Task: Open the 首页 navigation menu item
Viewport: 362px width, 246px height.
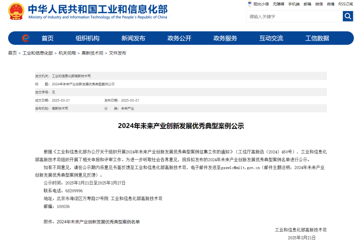Action: coord(47,38)
